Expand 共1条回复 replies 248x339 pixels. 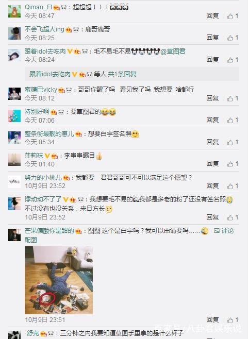122,74
